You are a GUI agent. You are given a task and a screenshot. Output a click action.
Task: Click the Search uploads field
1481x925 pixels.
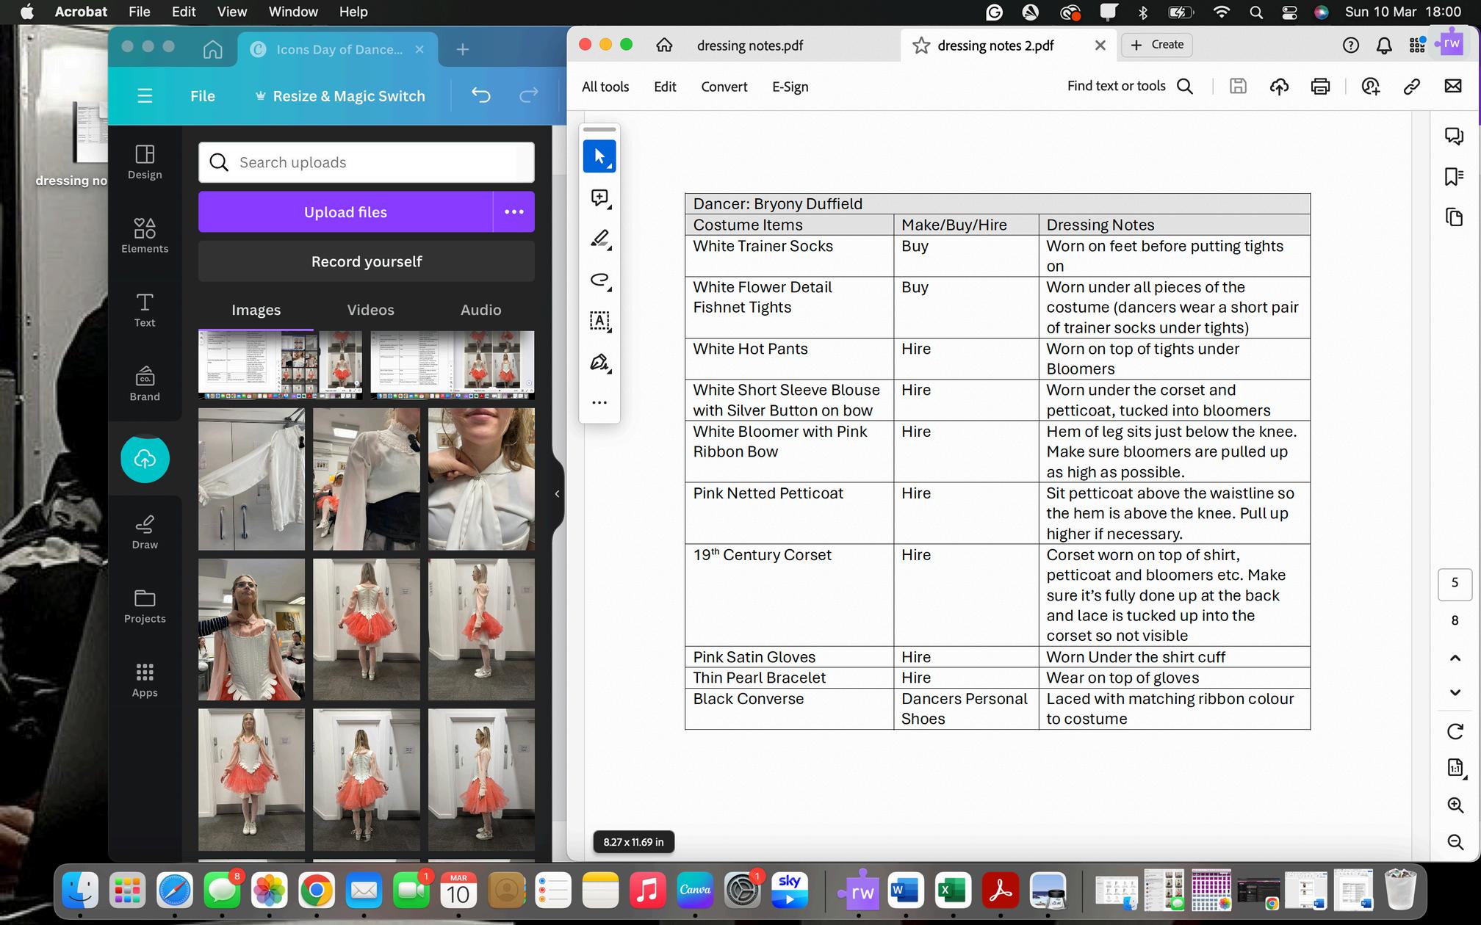[367, 162]
